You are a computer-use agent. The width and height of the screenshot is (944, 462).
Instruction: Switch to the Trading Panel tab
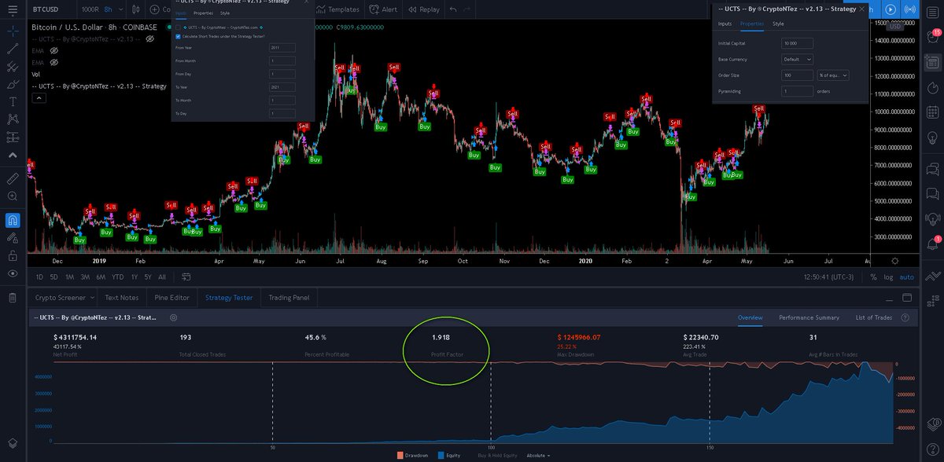coord(289,298)
